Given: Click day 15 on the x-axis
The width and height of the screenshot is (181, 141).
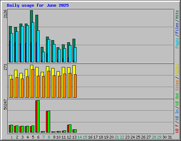Looking at the screenshot, I should coord(85,137).
